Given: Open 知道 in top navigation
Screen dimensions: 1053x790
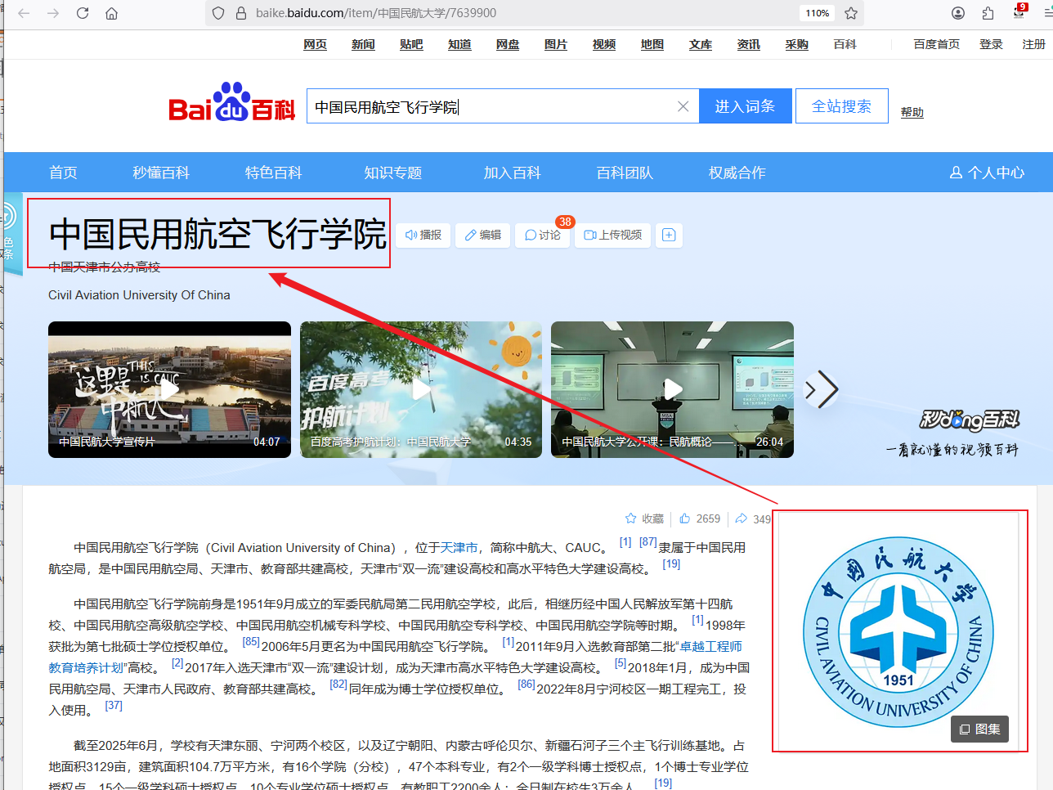Looking at the screenshot, I should tap(459, 44).
